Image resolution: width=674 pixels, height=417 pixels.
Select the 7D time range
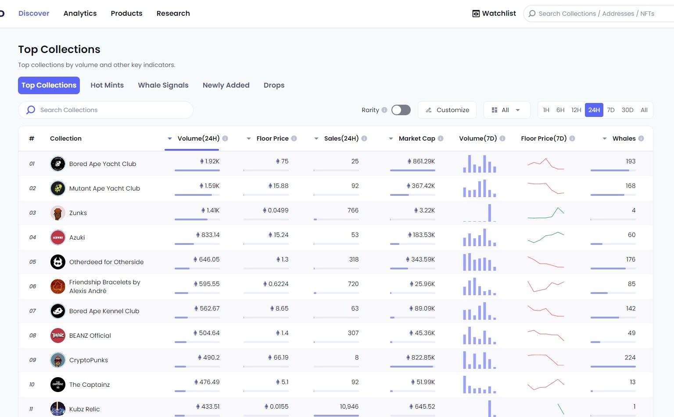611,110
